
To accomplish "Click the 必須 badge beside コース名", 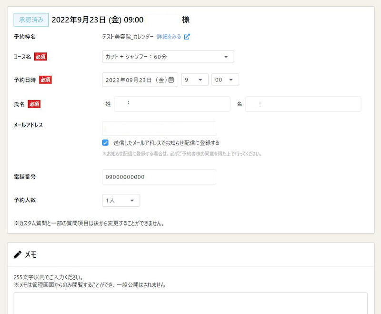I will (x=40, y=57).
